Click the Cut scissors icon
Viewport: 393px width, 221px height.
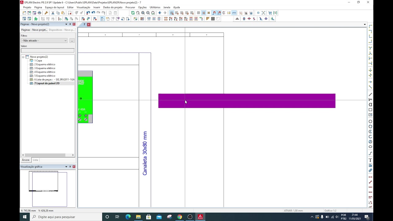(53, 13)
